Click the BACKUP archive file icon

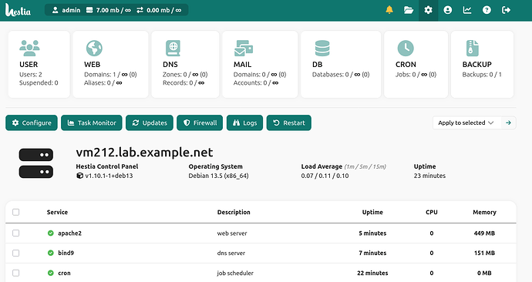pyautogui.click(x=473, y=48)
